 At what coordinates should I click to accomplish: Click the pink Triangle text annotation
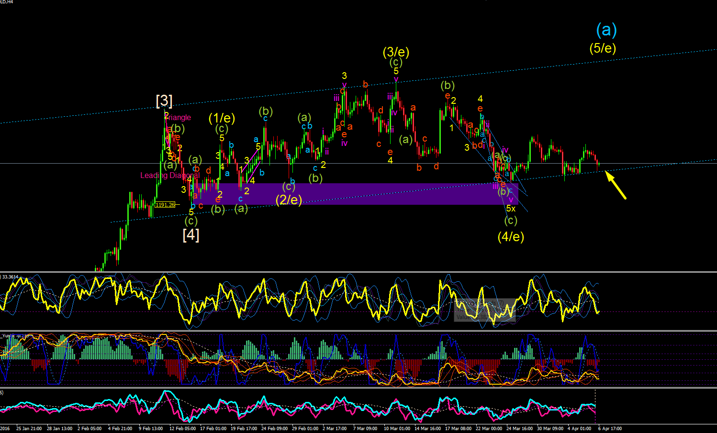point(179,118)
